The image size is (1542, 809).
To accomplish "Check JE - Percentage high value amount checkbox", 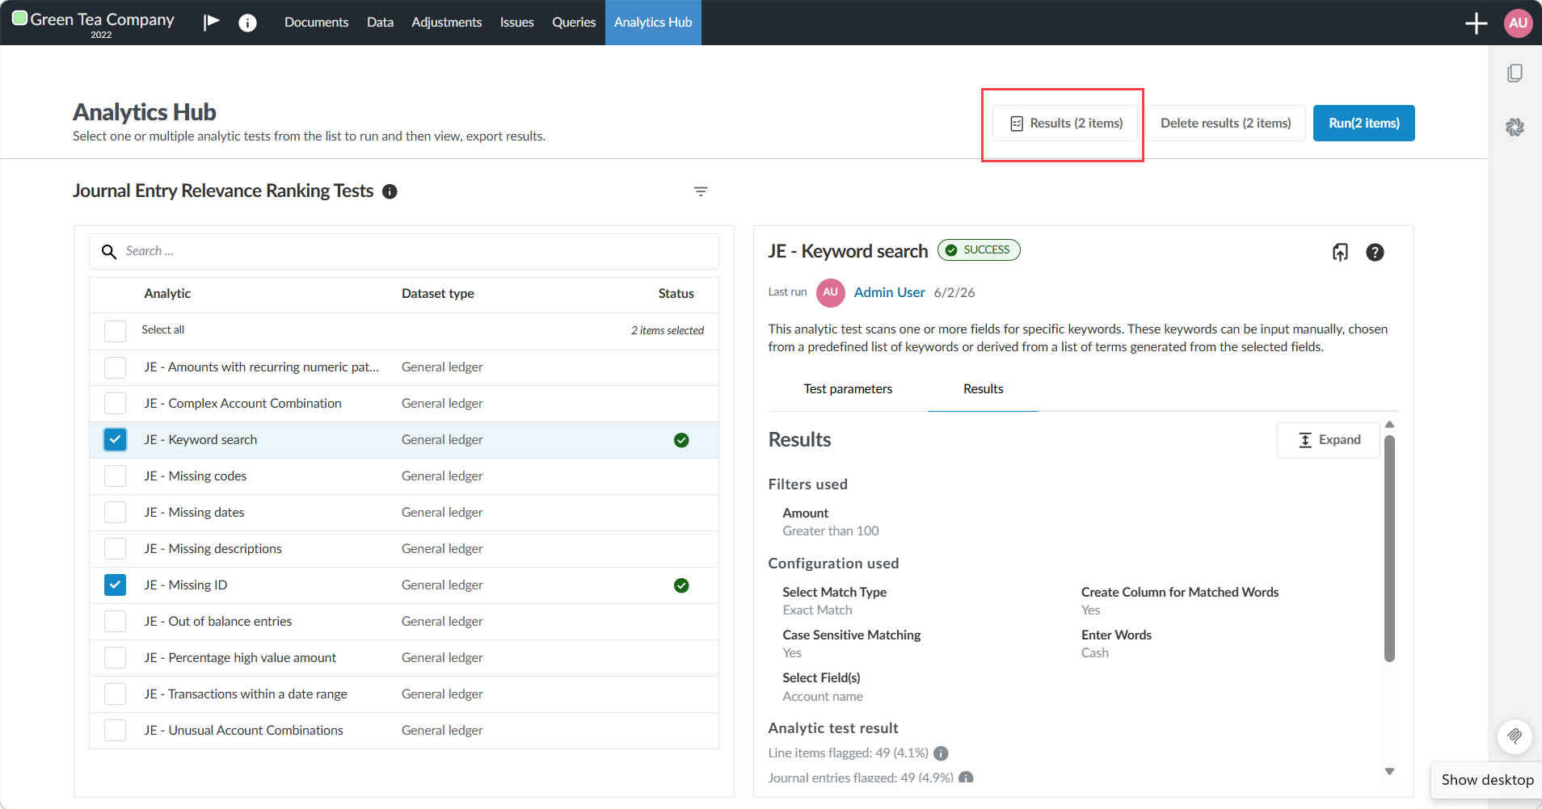I will (x=115, y=658).
